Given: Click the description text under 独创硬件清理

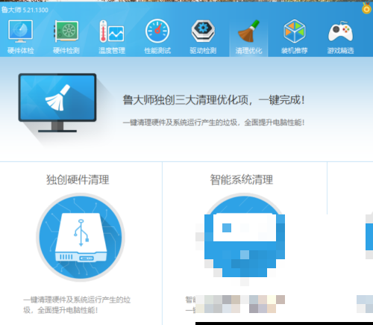Looking at the screenshot, I should click(x=77, y=305).
